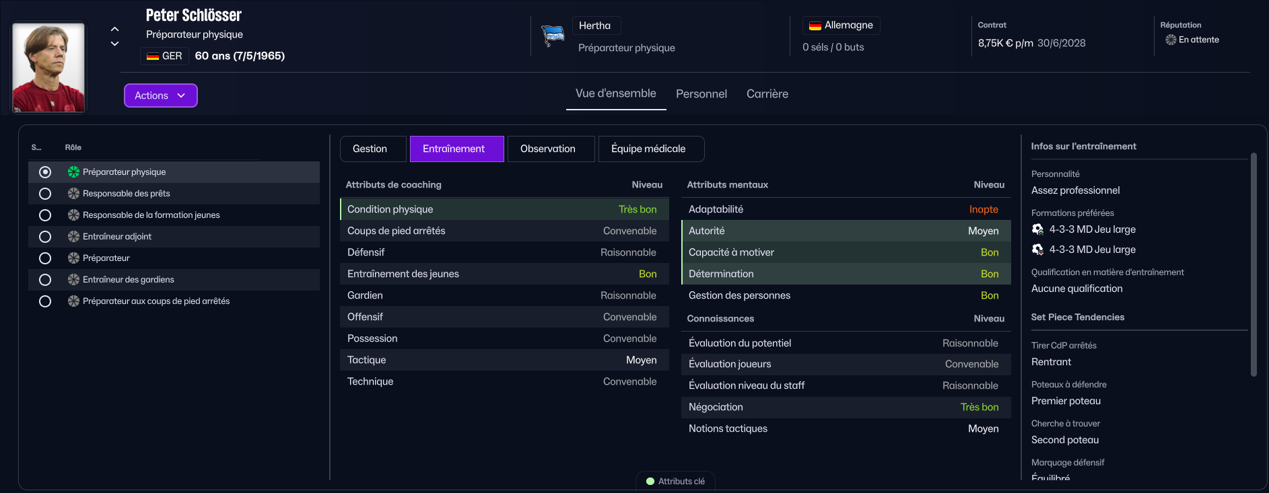
Task: Select the Responsable des prêts radio button
Action: click(45, 194)
